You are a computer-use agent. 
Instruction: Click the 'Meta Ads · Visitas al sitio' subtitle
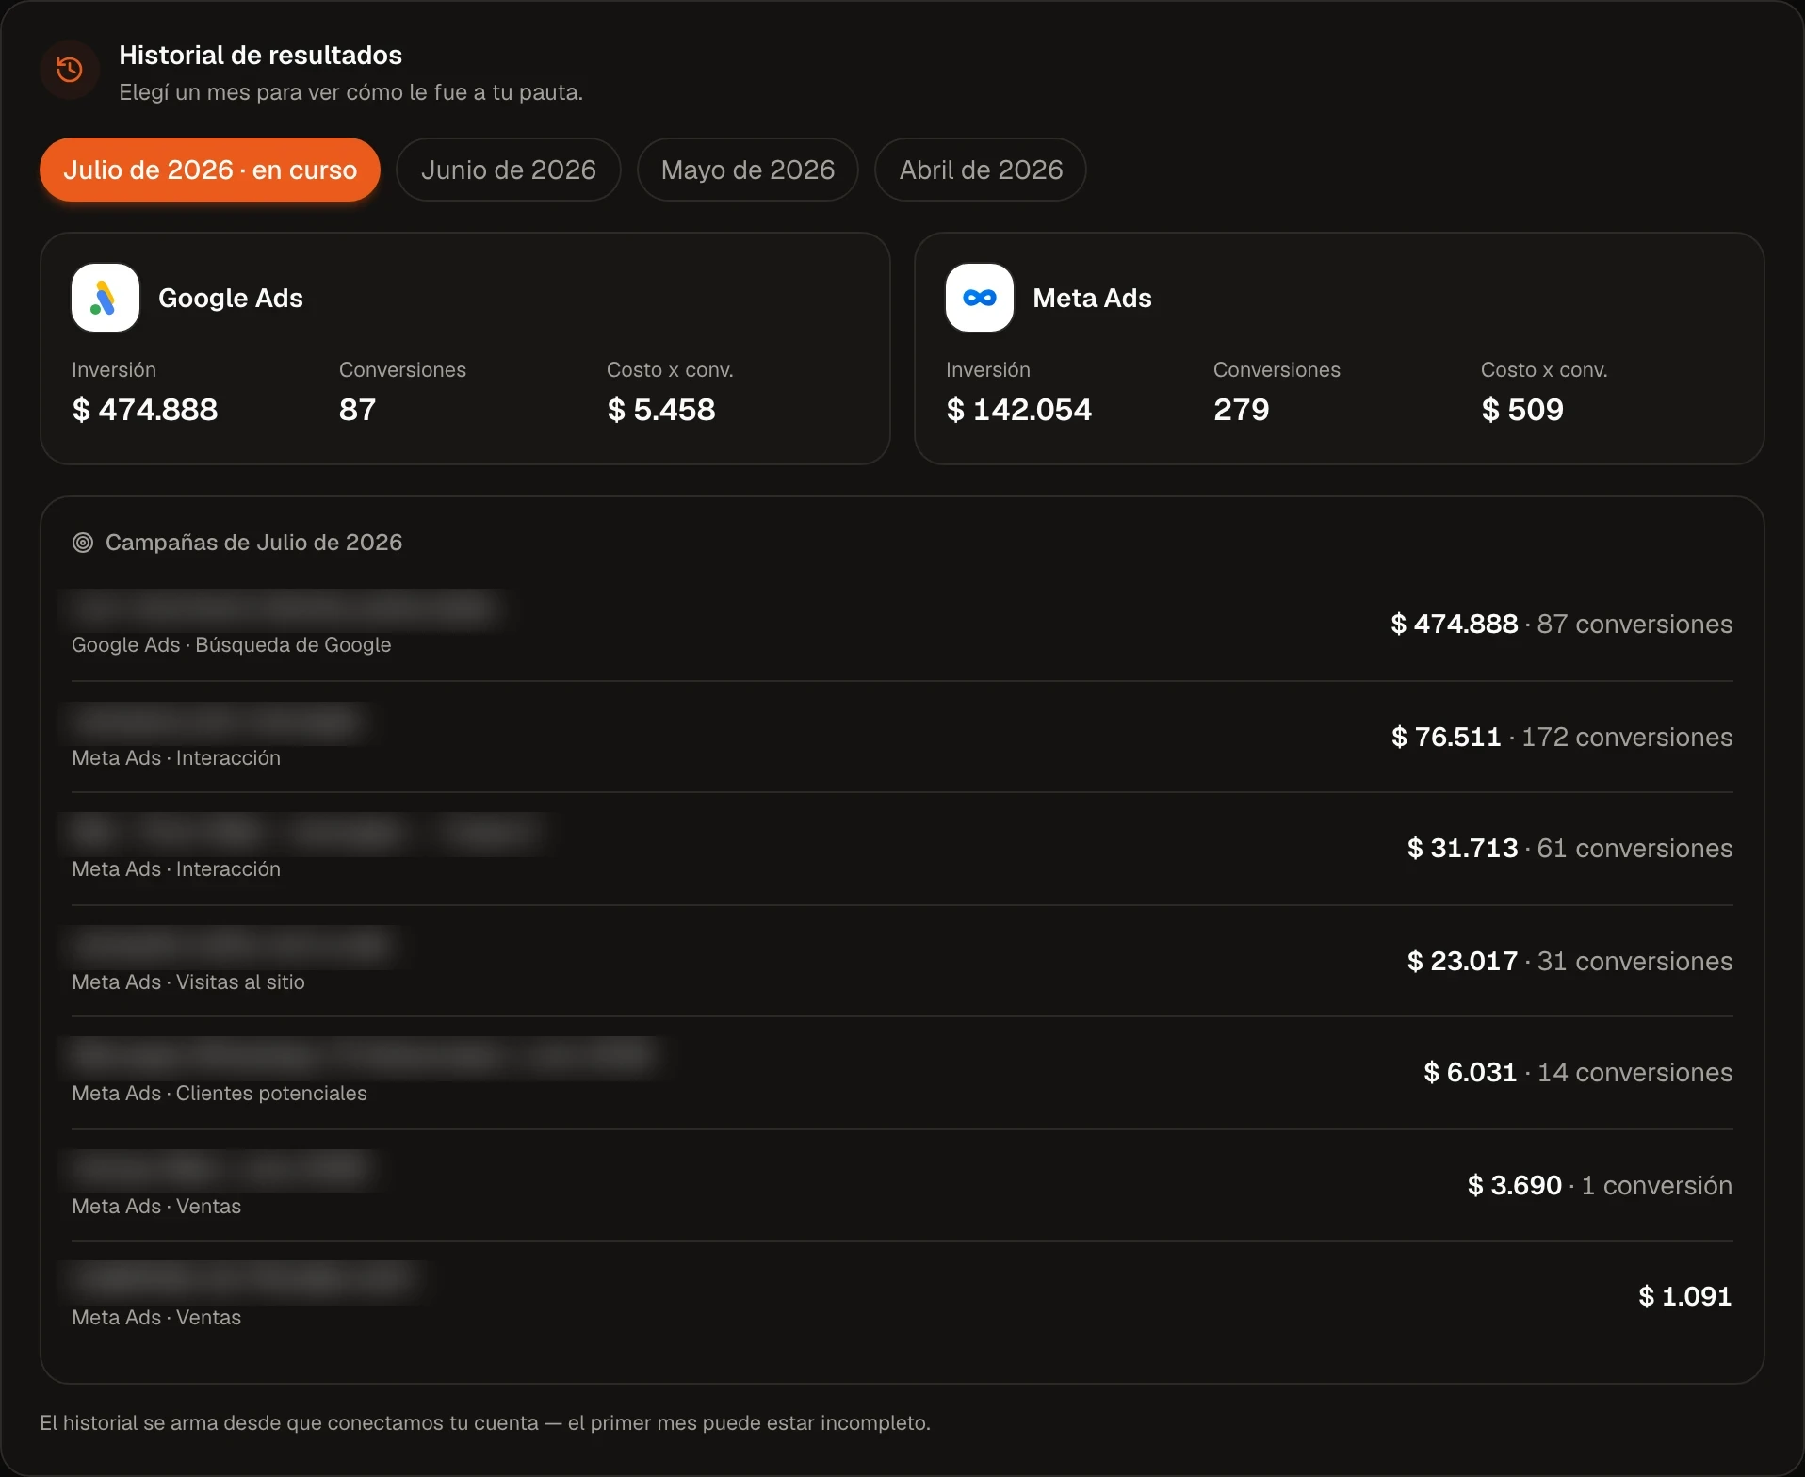(x=188, y=982)
